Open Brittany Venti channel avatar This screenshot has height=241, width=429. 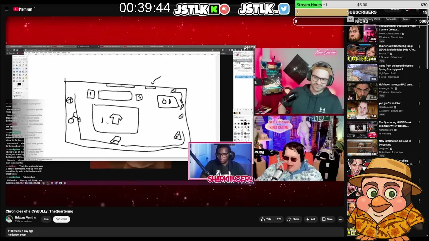[9, 219]
